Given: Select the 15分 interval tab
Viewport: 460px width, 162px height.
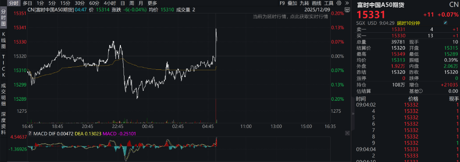Looking at the screenshot, I should (x=65, y=3).
